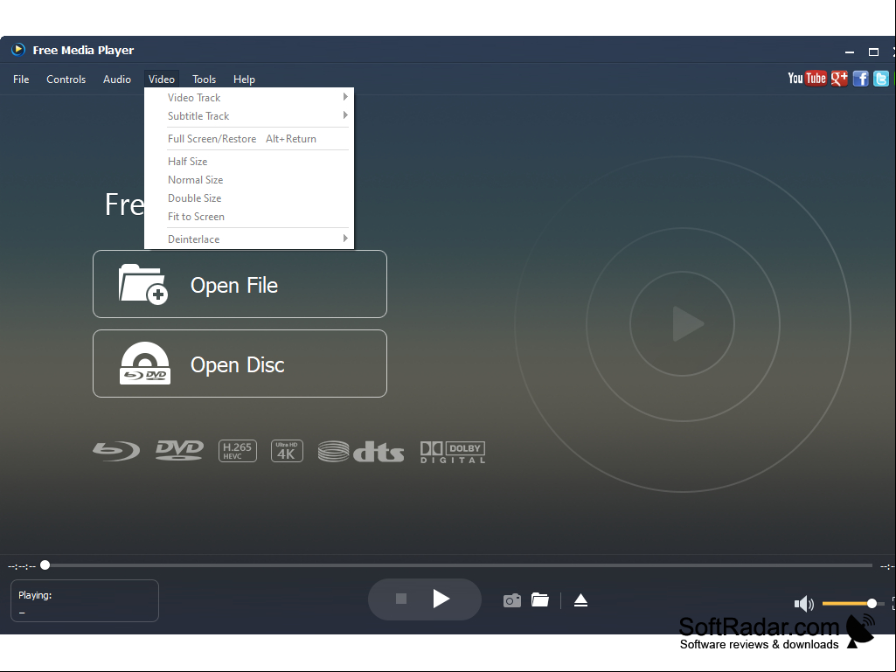
Task: Expand the Deinterlace submenu
Action: [x=249, y=239]
